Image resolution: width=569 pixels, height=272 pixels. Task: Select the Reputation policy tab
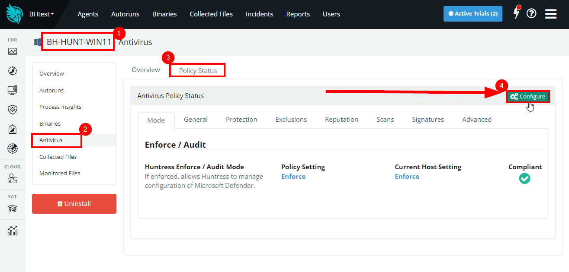[342, 120]
